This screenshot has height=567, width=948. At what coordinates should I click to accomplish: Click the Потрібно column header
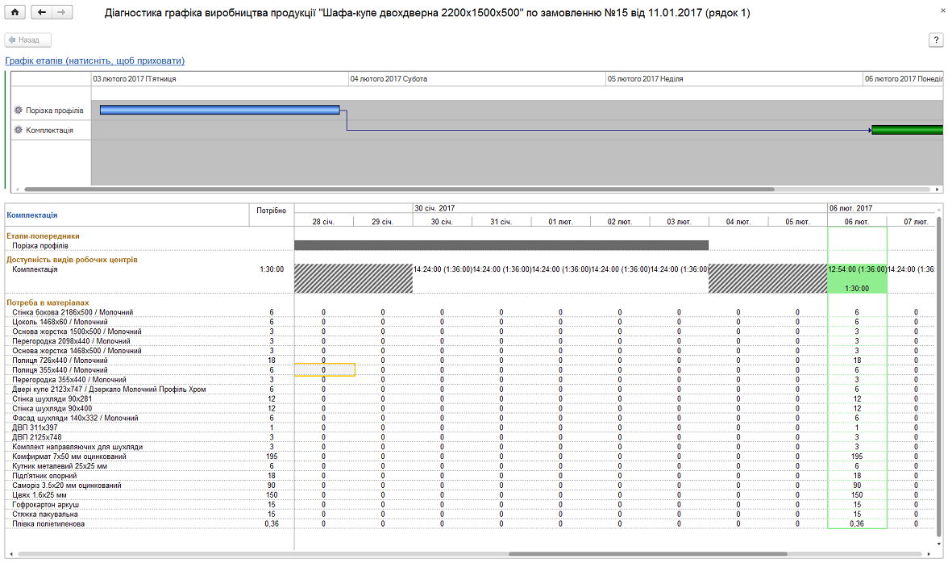pyautogui.click(x=271, y=211)
